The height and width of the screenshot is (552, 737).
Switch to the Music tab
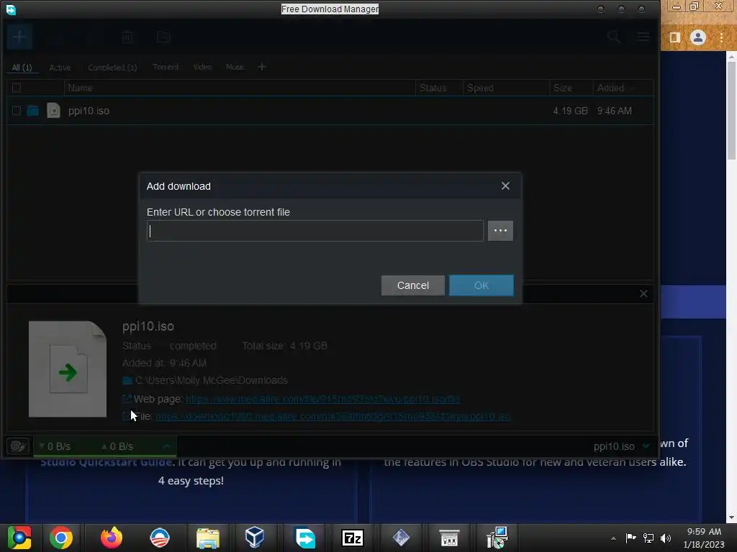[x=235, y=67]
